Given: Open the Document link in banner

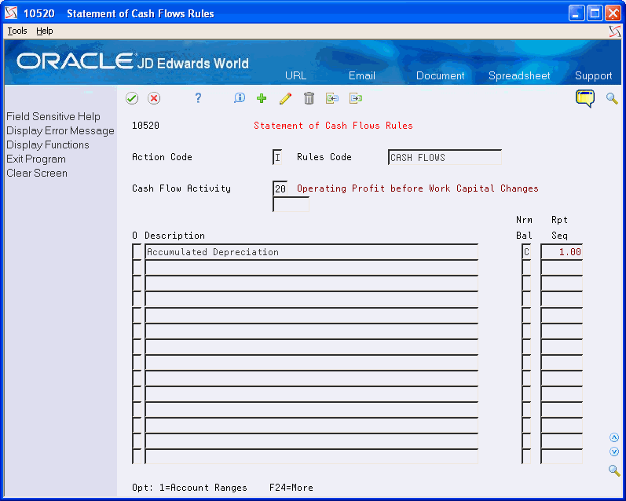Looking at the screenshot, I should pyautogui.click(x=440, y=75).
